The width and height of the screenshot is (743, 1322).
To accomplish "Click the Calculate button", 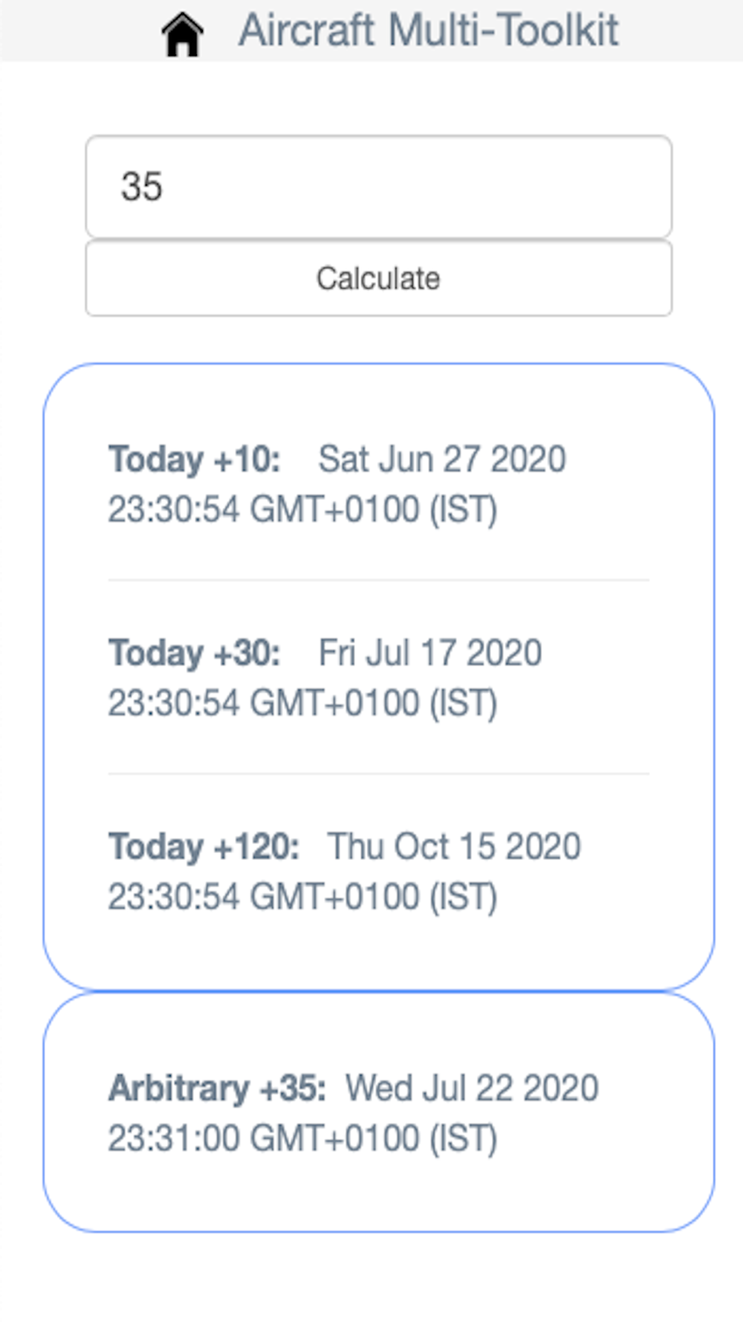I will 379,278.
